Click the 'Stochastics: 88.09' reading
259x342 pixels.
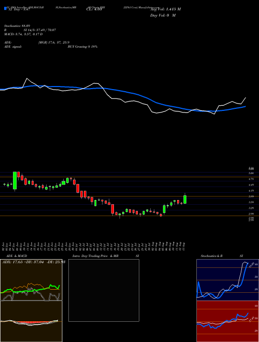(x=17, y=26)
